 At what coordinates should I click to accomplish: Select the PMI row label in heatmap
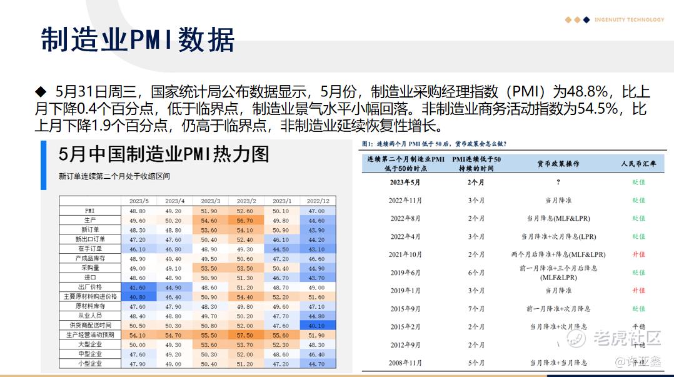point(90,211)
